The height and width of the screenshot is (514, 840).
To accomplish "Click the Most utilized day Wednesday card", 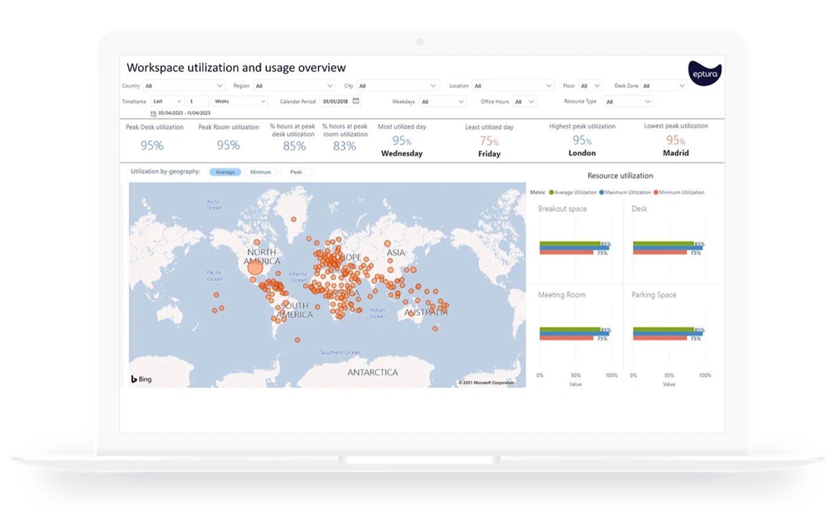I will click(402, 140).
